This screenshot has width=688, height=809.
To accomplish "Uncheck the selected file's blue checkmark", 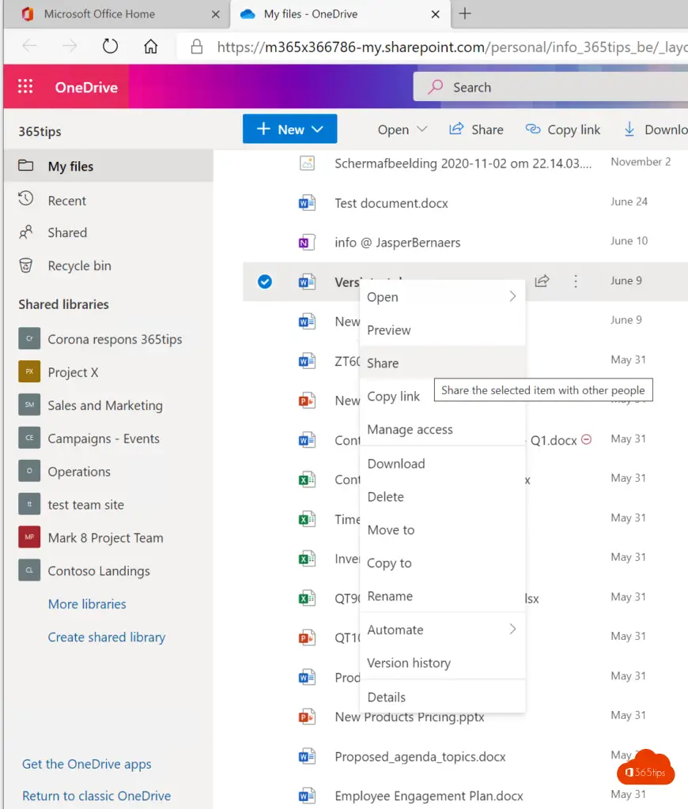I will tap(265, 282).
